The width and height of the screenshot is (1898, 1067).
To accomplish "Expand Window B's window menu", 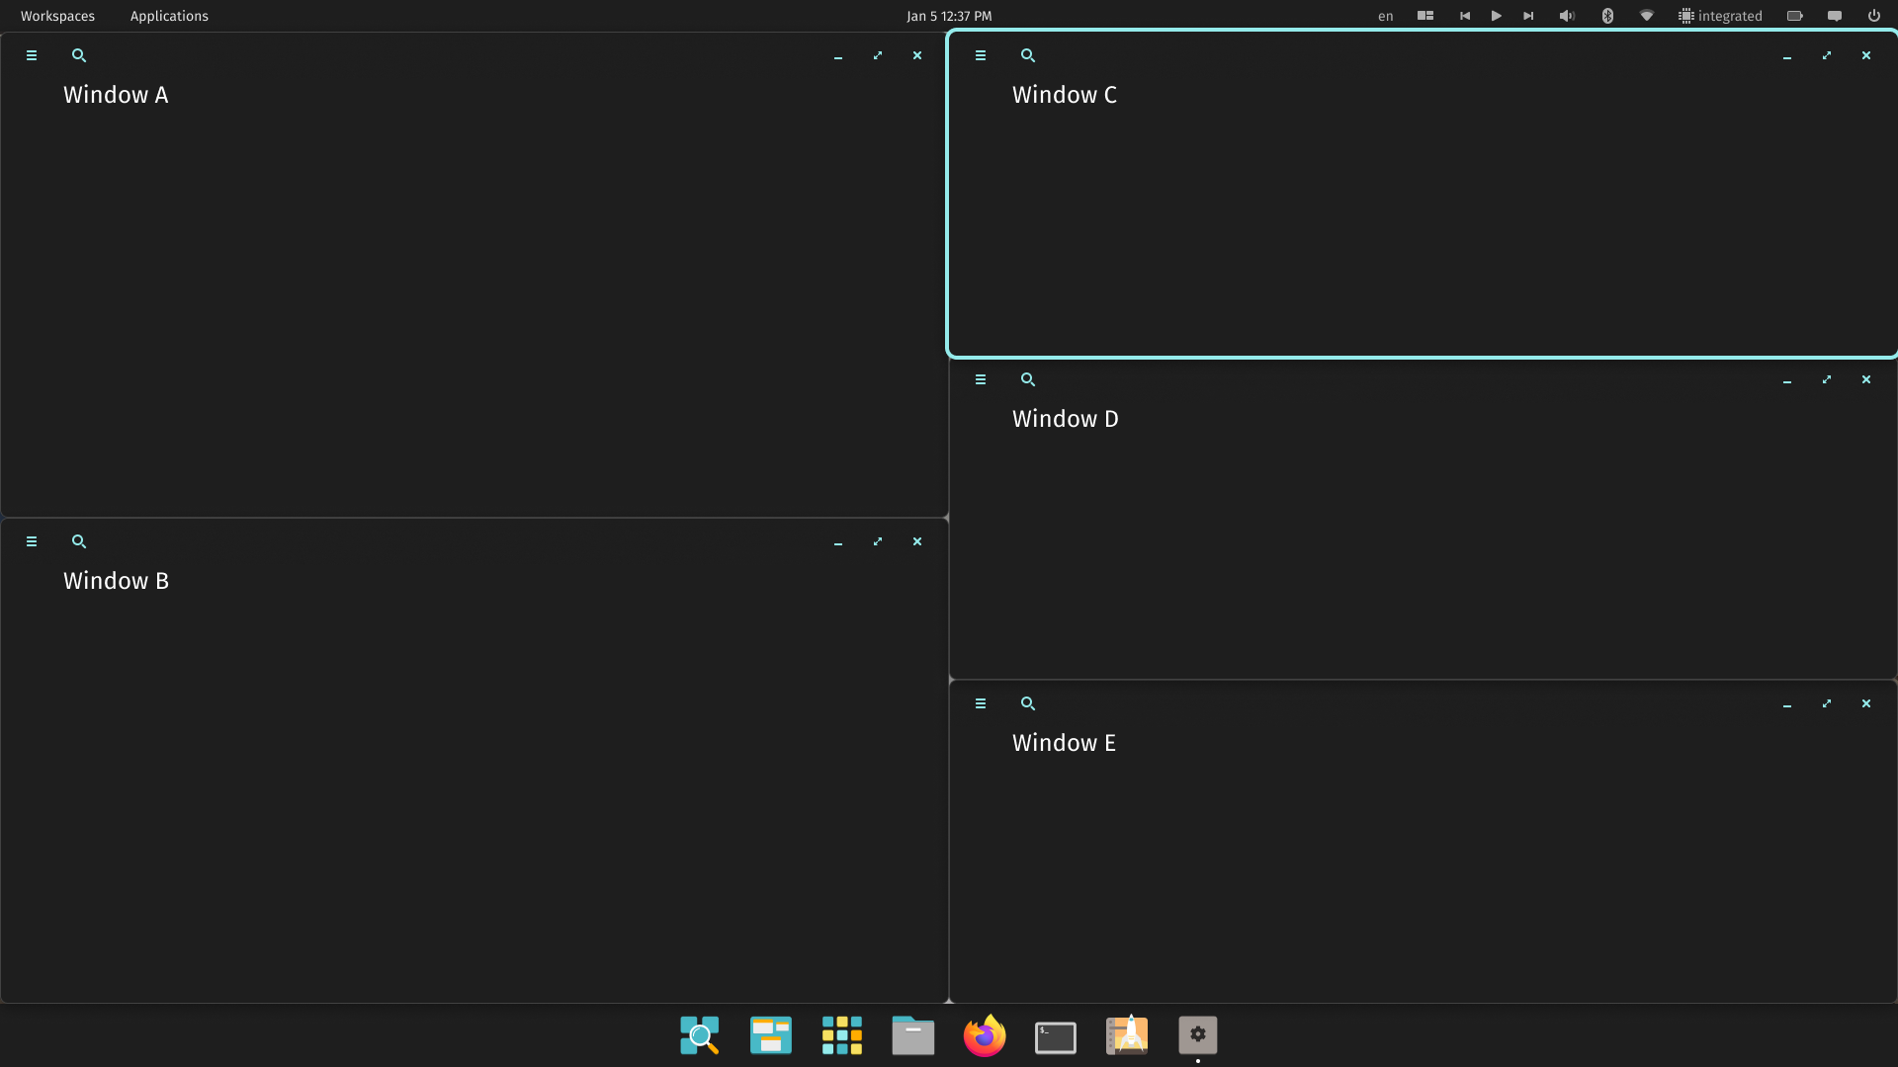I will [32, 541].
